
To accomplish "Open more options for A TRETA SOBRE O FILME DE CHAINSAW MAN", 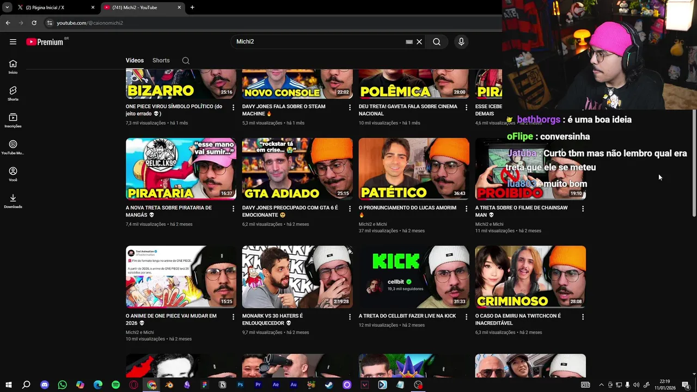I will click(x=583, y=209).
